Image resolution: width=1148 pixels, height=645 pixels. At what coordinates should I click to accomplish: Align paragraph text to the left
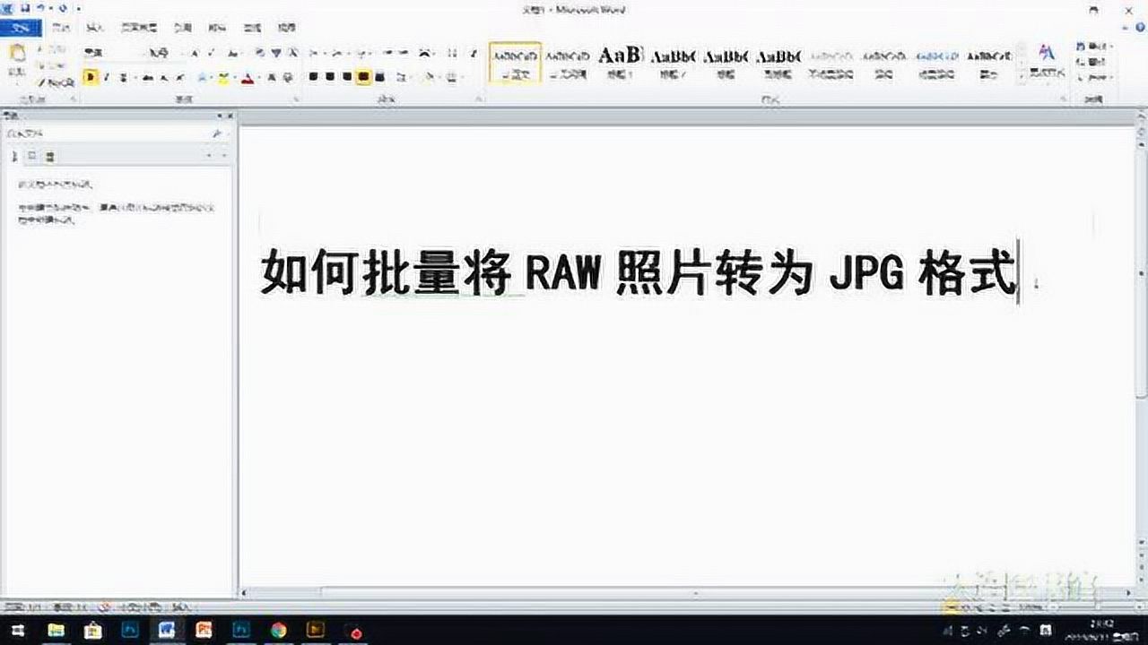314,77
